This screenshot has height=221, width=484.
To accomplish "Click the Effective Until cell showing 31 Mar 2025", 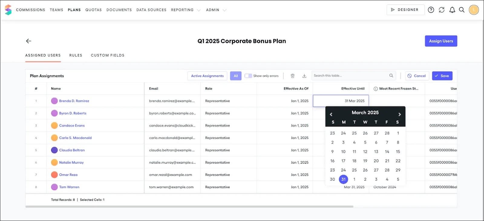I will click(x=341, y=101).
